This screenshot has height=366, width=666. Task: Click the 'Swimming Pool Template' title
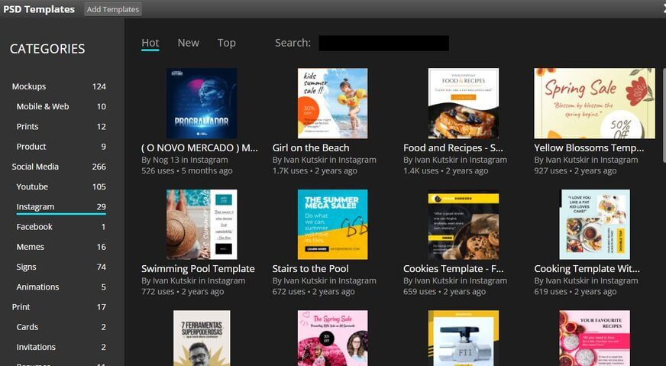pyautogui.click(x=198, y=269)
